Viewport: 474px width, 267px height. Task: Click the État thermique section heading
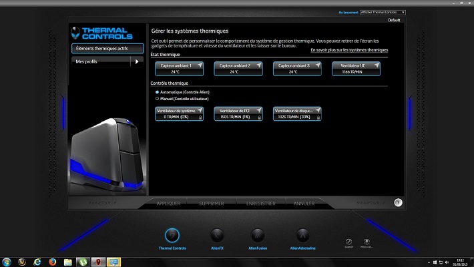165,55
